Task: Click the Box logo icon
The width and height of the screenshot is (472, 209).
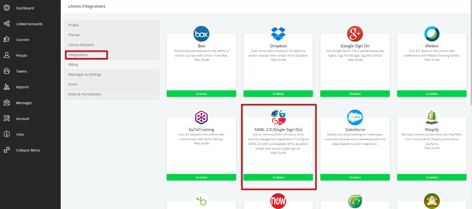Action: (201, 34)
